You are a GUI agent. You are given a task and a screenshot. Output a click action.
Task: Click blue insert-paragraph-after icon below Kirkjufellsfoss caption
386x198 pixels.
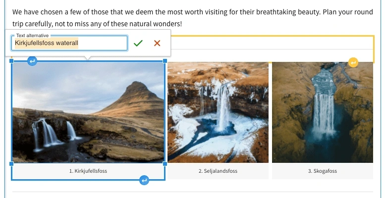[144, 180]
